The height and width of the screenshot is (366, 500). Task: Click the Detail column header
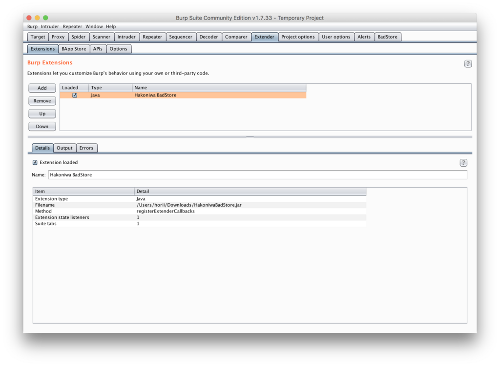[250, 191]
